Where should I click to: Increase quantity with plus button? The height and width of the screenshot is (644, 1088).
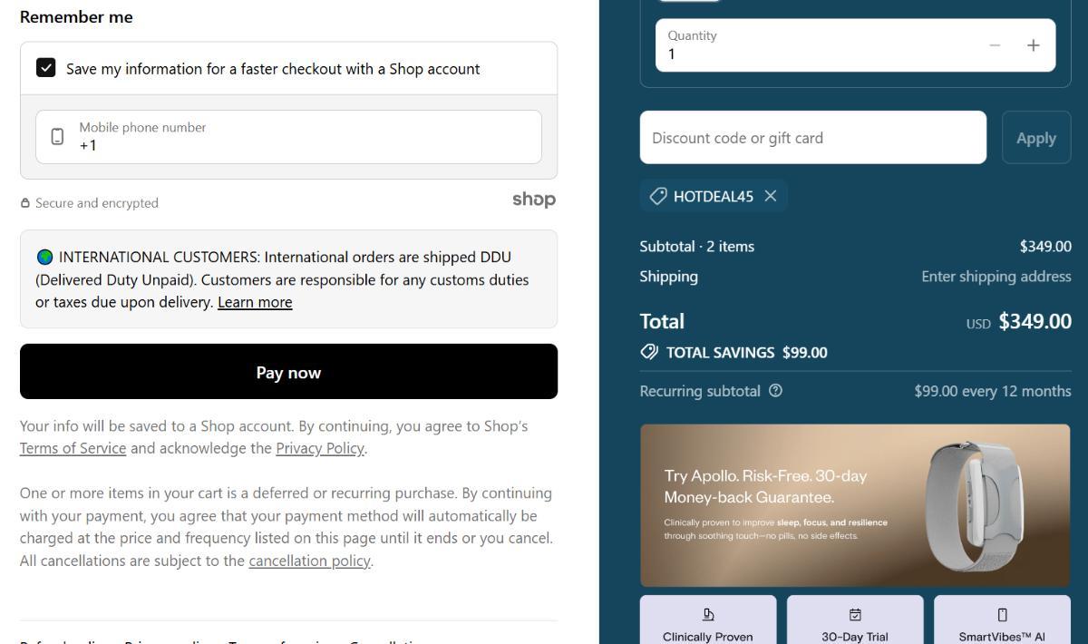click(x=1033, y=45)
